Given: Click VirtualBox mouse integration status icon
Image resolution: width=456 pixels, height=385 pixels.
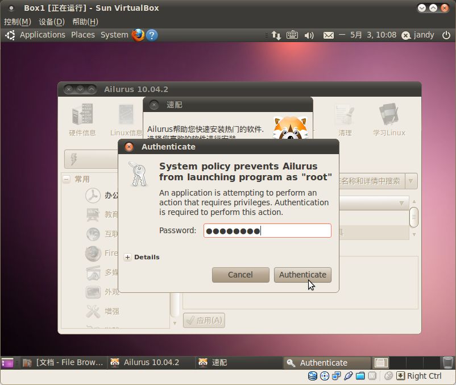Looking at the screenshot, I should [388, 376].
